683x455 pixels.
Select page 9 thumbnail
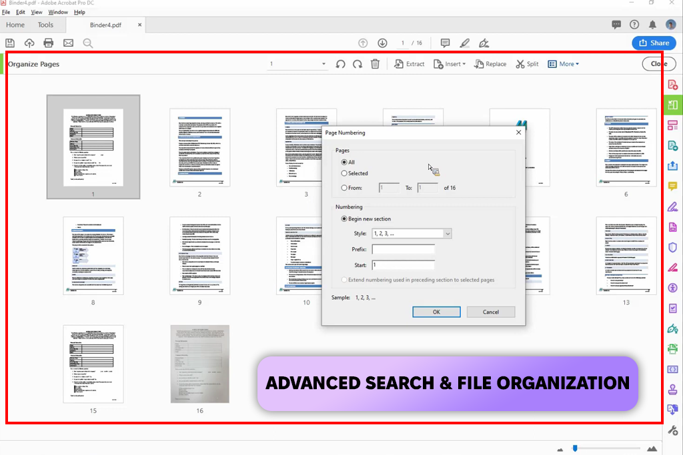coord(200,256)
